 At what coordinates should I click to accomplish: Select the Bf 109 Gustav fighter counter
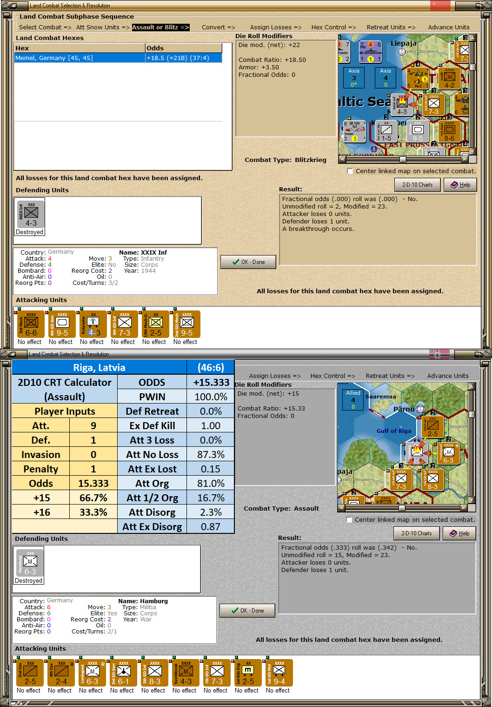354,131
